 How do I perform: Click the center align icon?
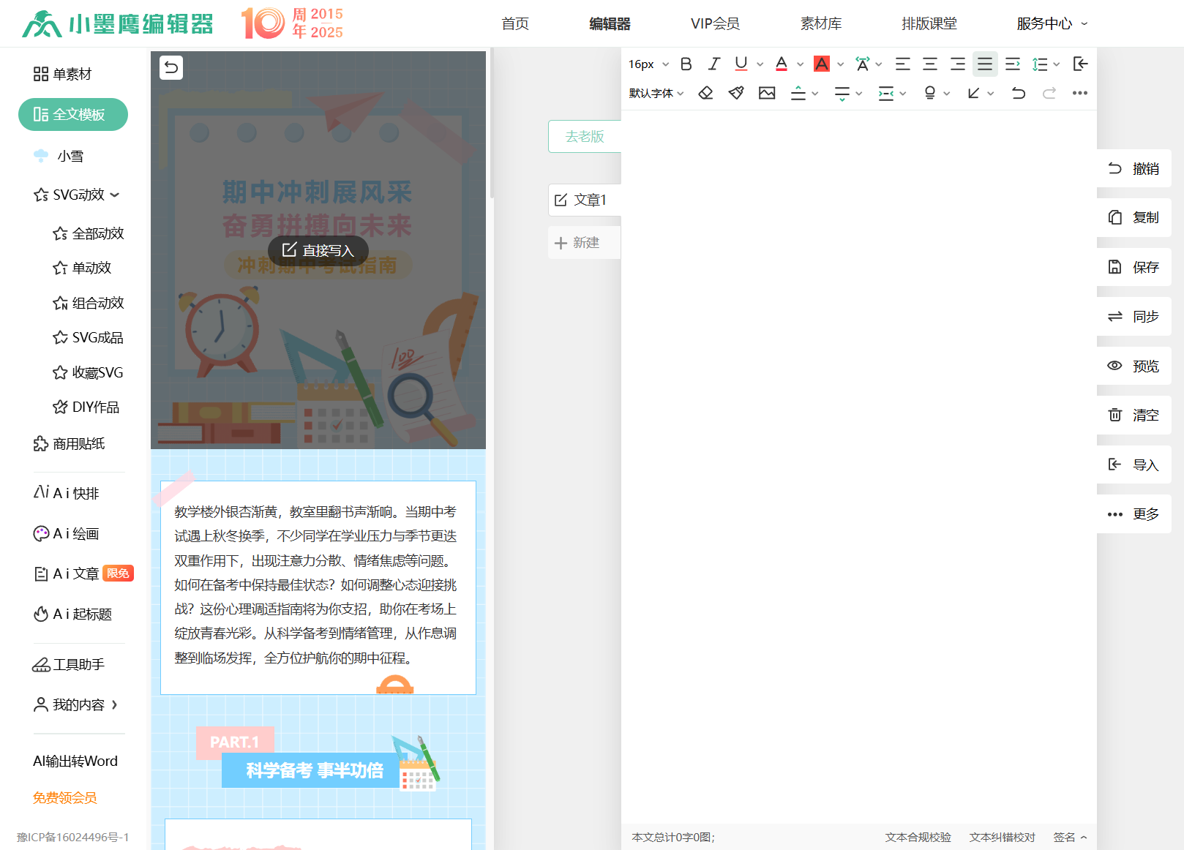(x=930, y=64)
